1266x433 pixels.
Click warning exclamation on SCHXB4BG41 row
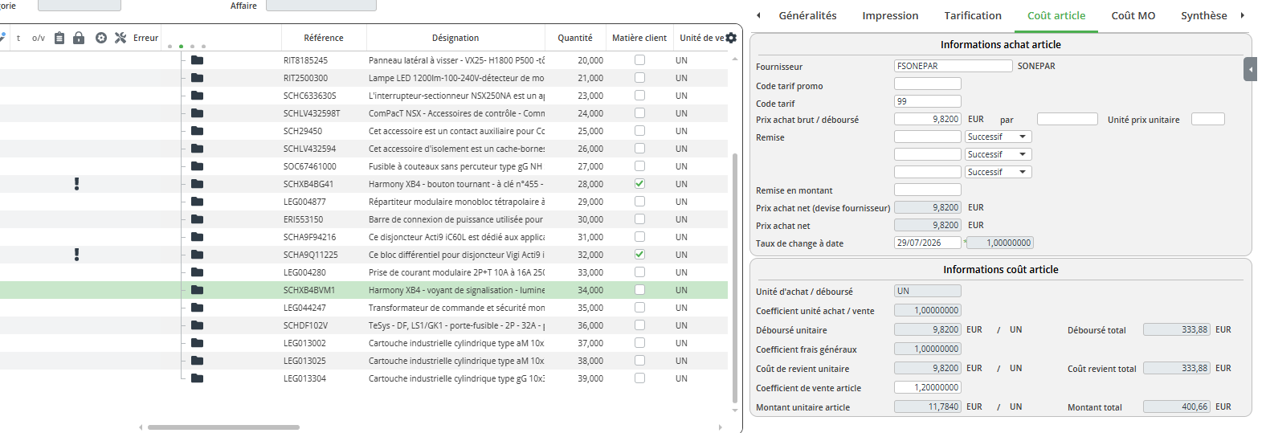[76, 184]
